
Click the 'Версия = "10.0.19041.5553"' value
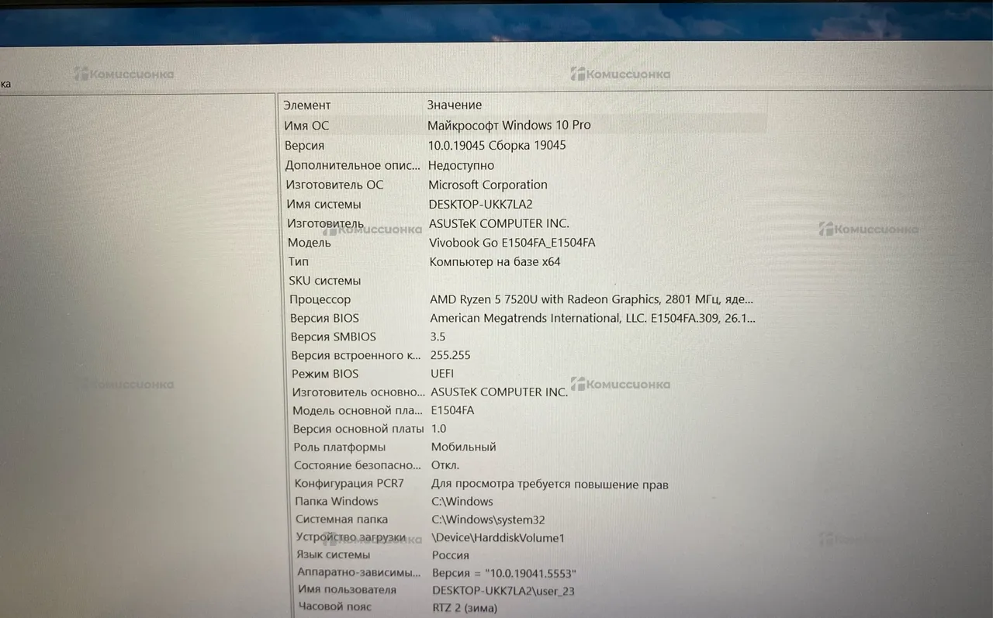pos(504,574)
